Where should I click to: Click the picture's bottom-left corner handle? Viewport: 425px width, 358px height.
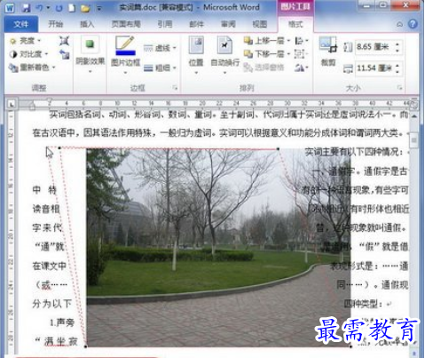(x=86, y=346)
